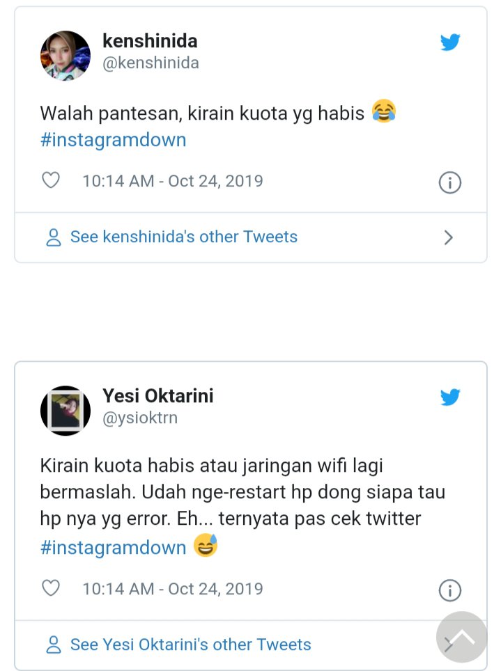
Task: Open Yesi Oktarini's profile picture
Action: coord(65,411)
